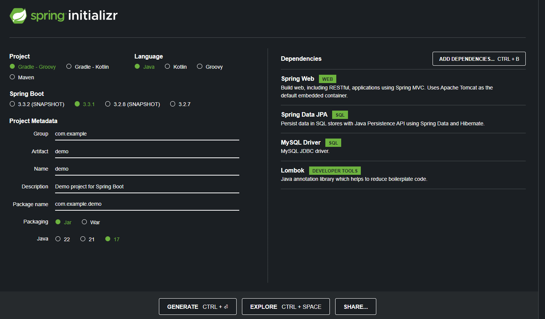Image resolution: width=545 pixels, height=319 pixels.
Task: Click the Spring leaf logo icon
Action: point(18,16)
